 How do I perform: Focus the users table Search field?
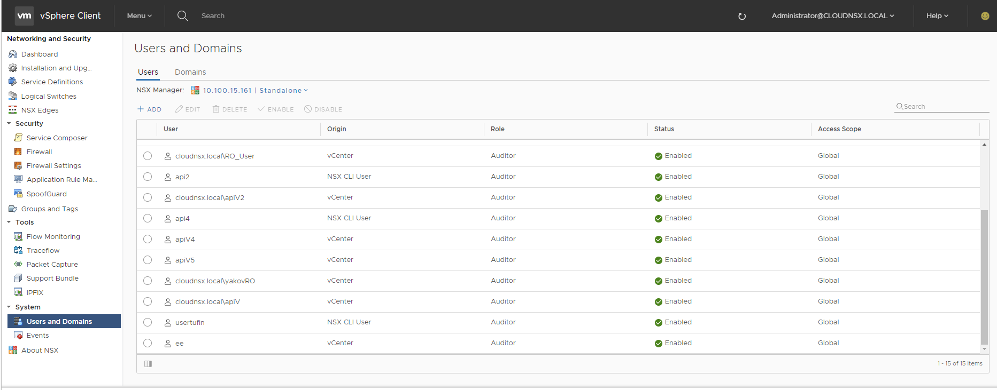[x=942, y=106]
